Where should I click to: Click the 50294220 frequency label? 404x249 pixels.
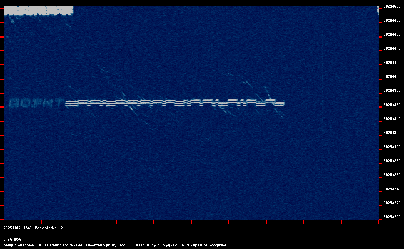point(392,203)
